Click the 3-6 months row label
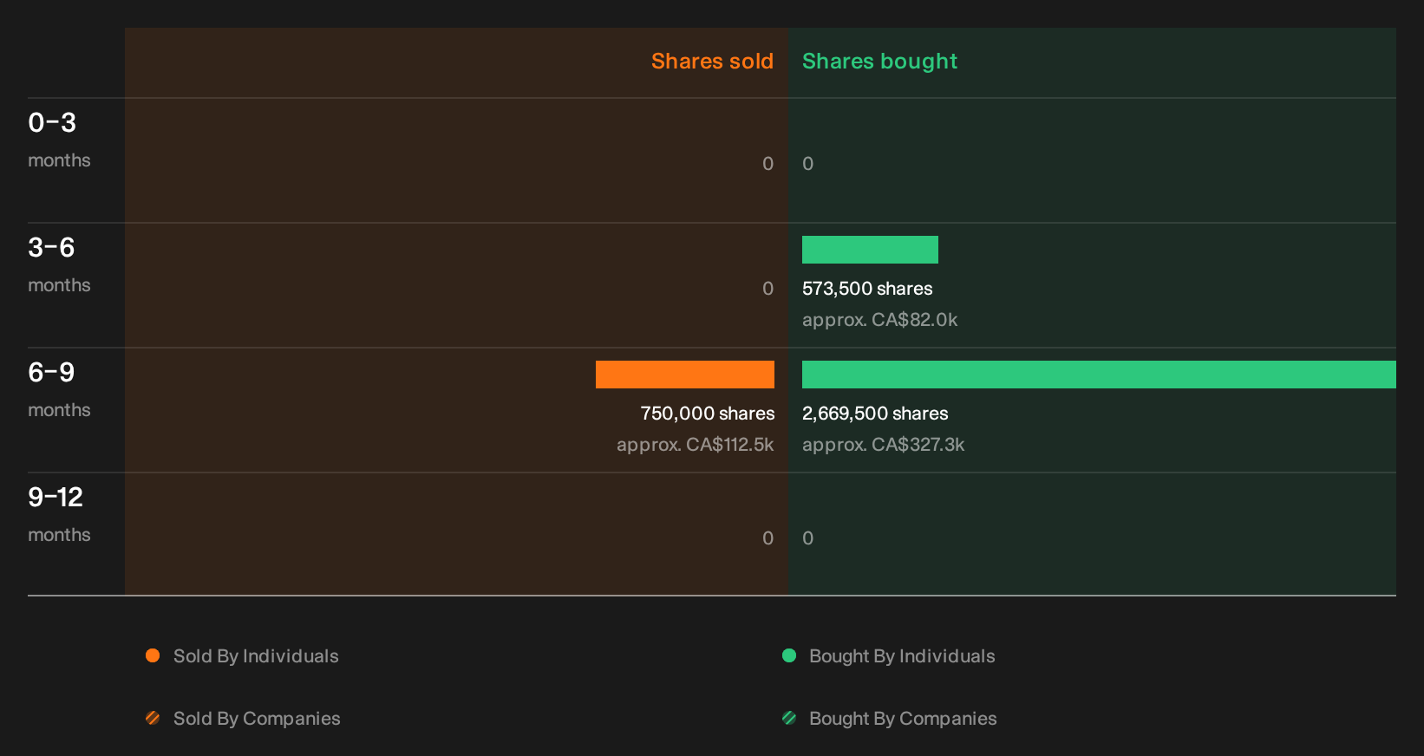 tap(59, 265)
